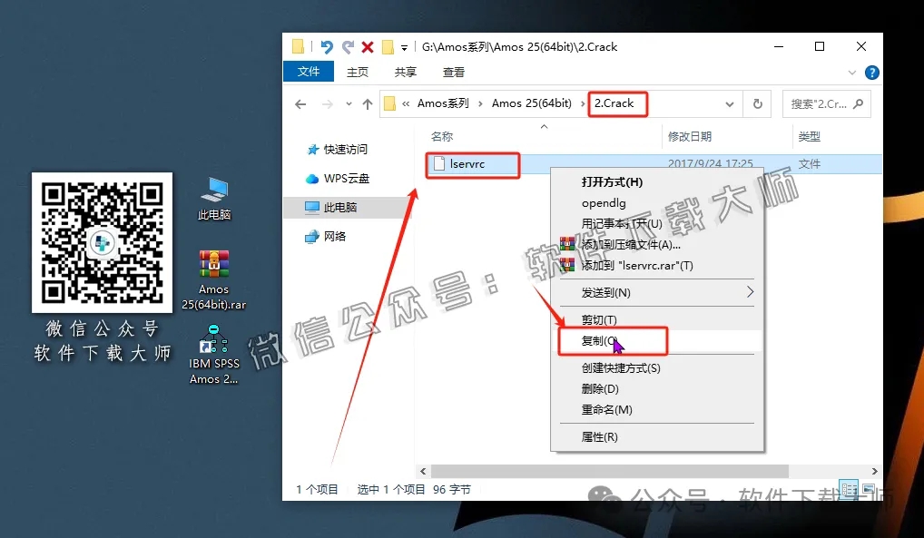The width and height of the screenshot is (924, 538).
Task: Collapse the ribbon with the chevron arrow
Action: coord(851,73)
